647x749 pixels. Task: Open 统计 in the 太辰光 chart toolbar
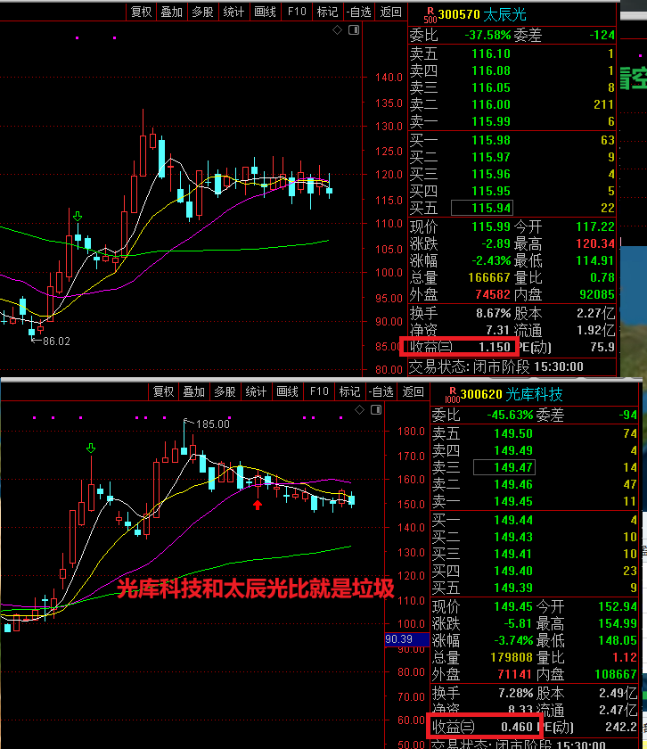pyautogui.click(x=234, y=12)
